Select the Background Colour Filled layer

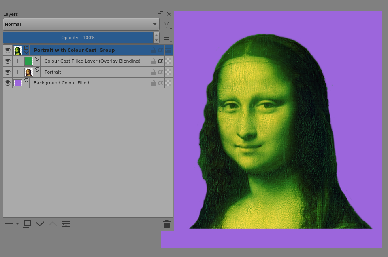pyautogui.click(x=61, y=83)
